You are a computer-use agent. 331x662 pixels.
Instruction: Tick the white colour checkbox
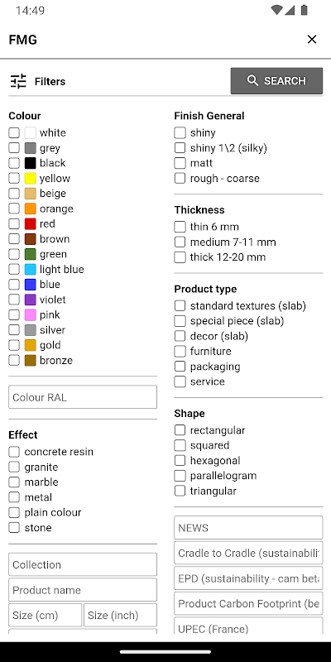point(14,132)
